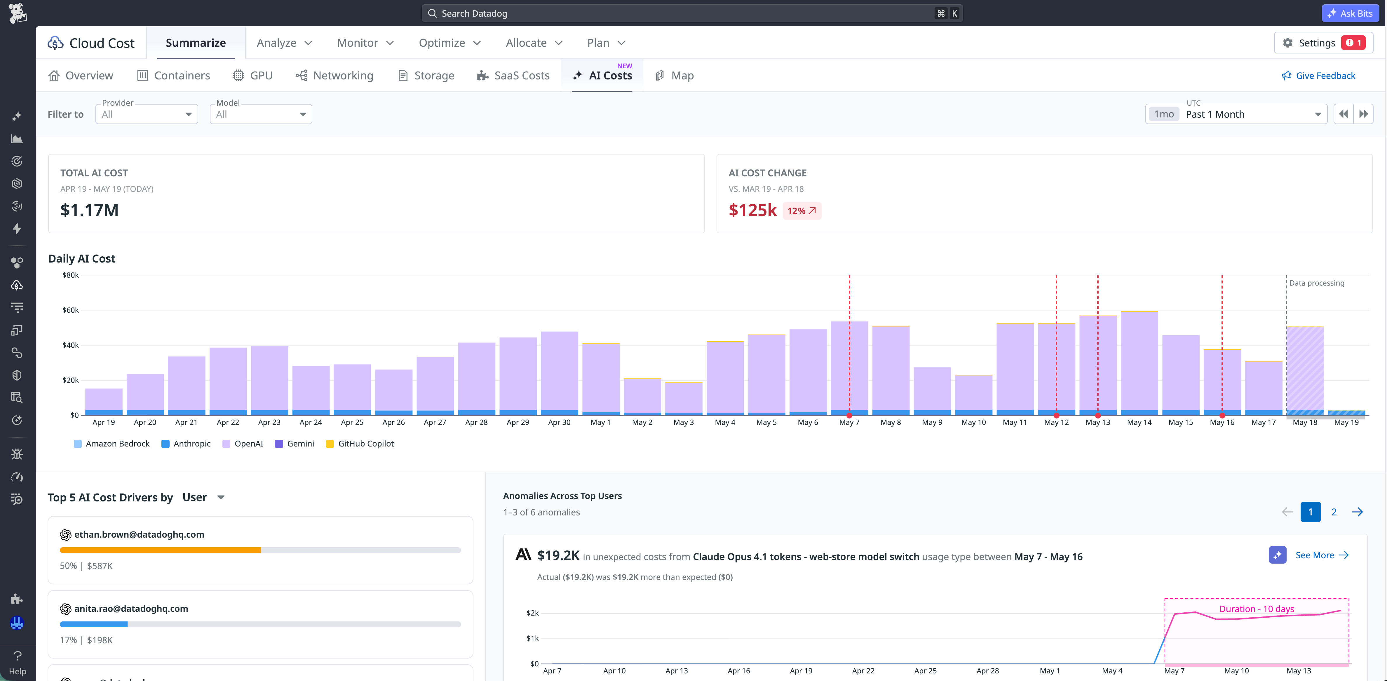Click the Datadog logo in the sidebar

(x=17, y=13)
